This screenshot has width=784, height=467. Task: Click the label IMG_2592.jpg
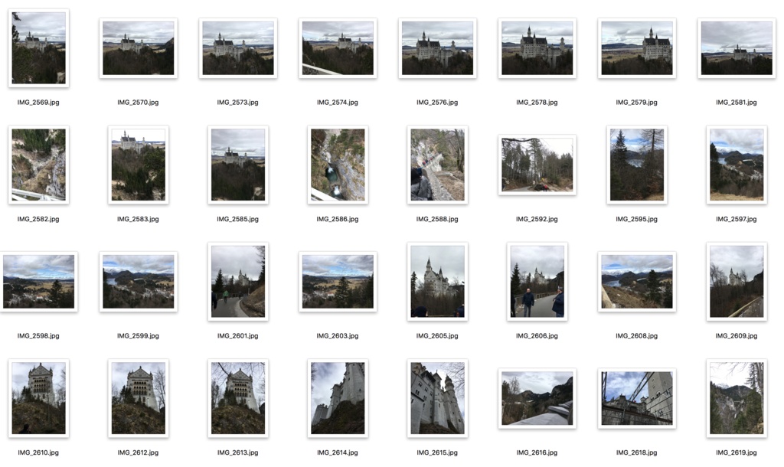click(537, 219)
